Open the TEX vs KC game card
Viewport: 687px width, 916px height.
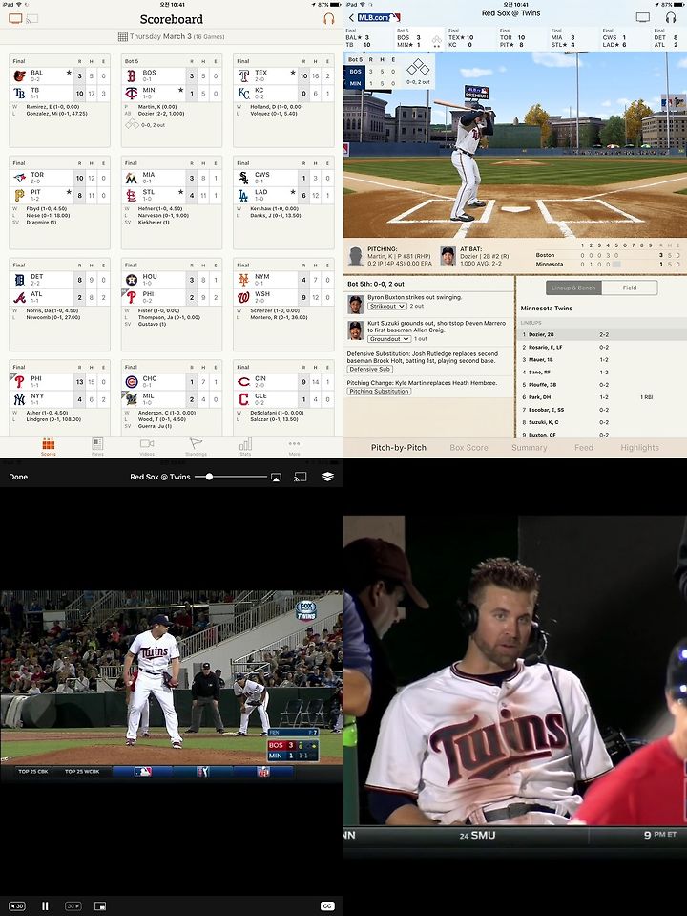(283, 101)
